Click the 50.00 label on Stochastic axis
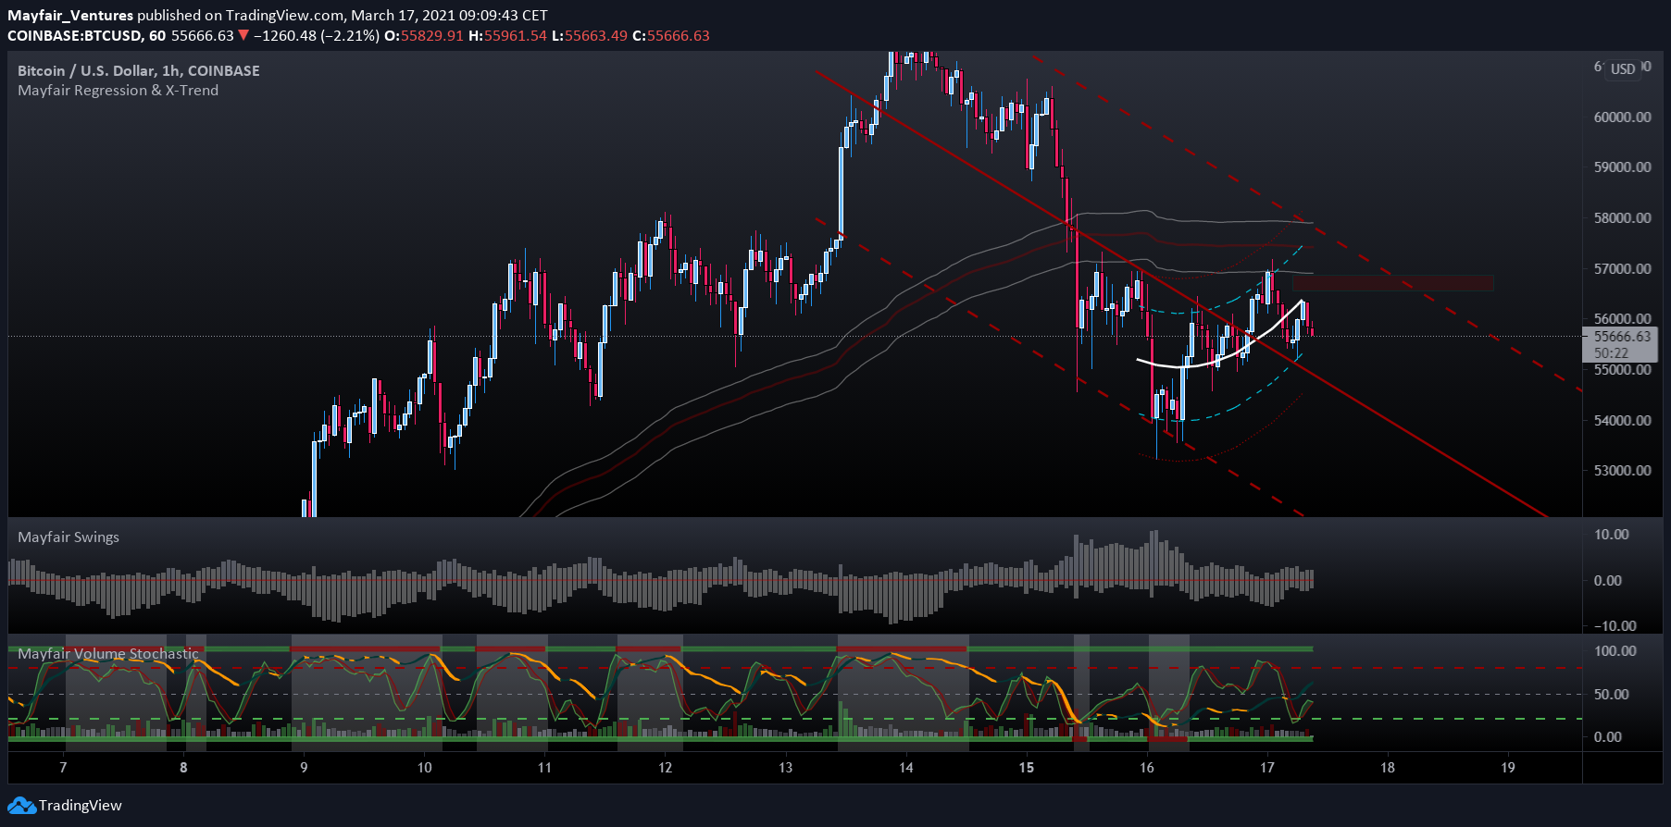This screenshot has width=1671, height=827. point(1611,695)
